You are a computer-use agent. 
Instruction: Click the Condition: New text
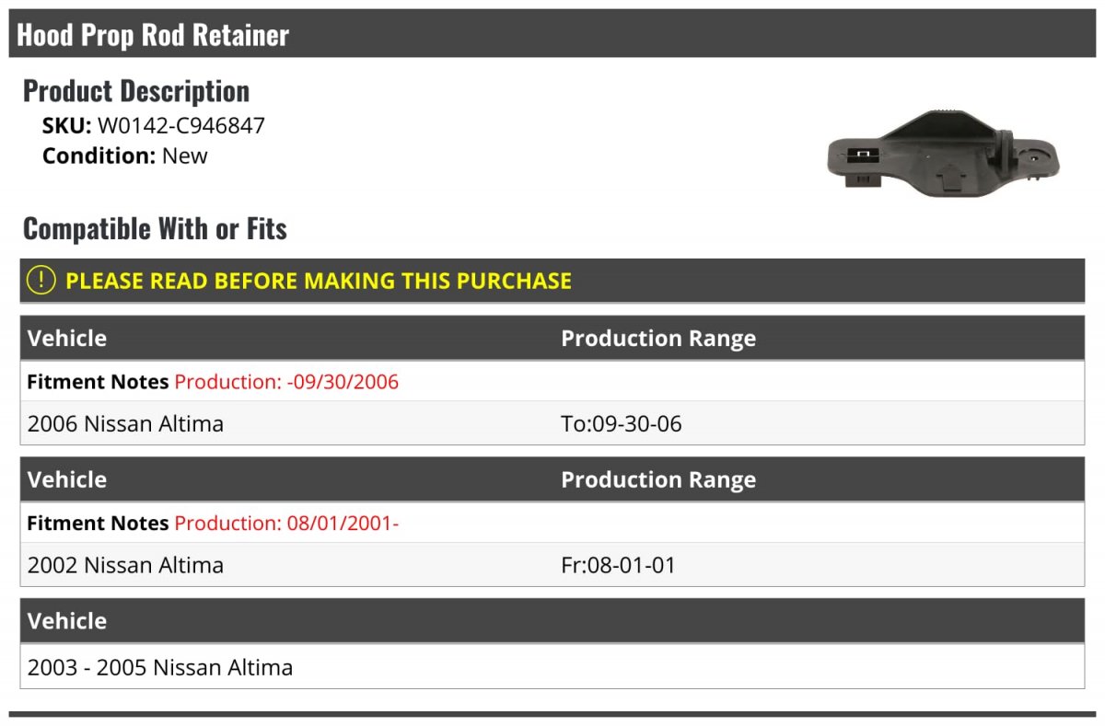click(125, 156)
